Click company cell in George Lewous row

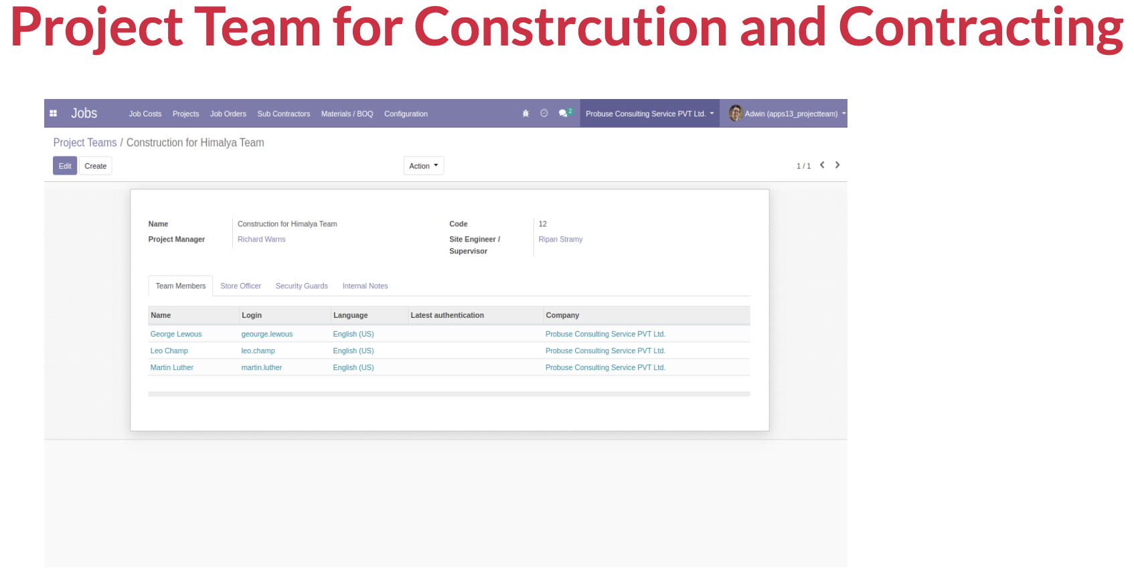[x=605, y=334]
